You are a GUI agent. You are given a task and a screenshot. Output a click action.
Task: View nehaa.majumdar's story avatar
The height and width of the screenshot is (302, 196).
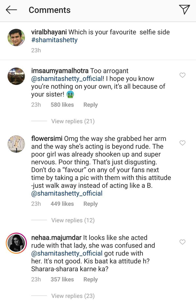[16, 243]
